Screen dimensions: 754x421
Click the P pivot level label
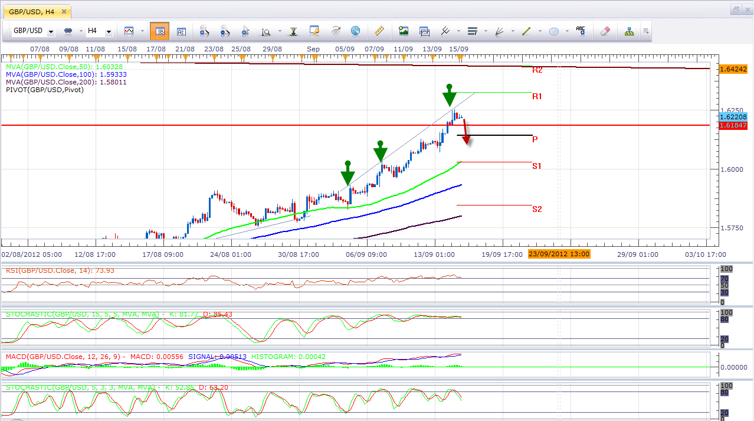click(x=535, y=139)
